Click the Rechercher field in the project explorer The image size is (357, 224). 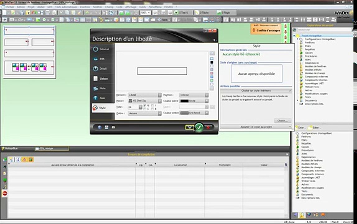point(324,30)
